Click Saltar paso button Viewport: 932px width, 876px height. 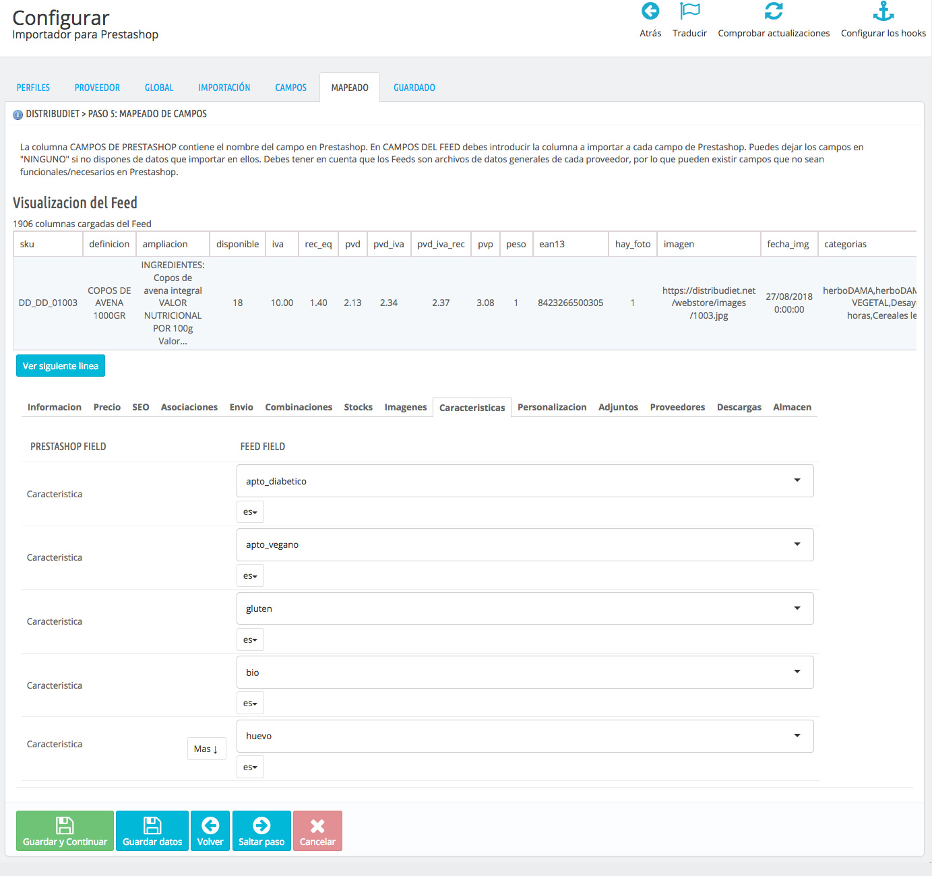pyautogui.click(x=261, y=831)
